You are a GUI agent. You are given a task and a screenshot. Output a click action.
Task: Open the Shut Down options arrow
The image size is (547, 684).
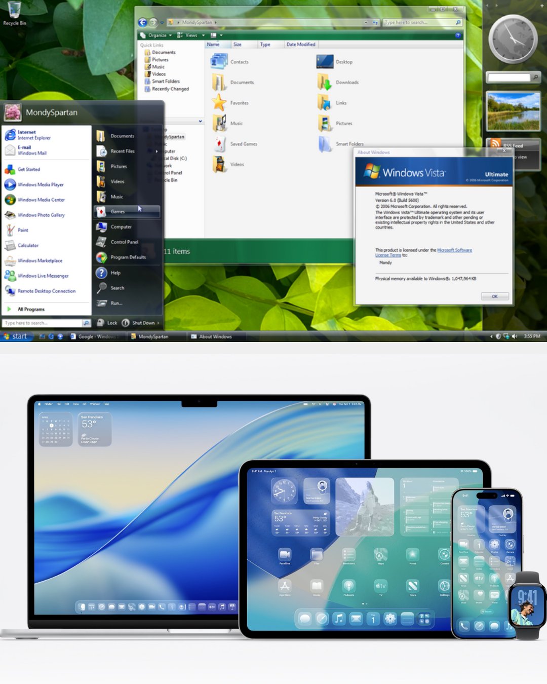tap(158, 323)
